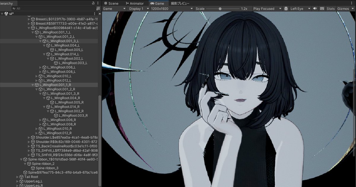Image resolution: width=356 pixels, height=187 pixels.
Task: Click the bug icon for frame debugger
Action: tap(286, 9)
